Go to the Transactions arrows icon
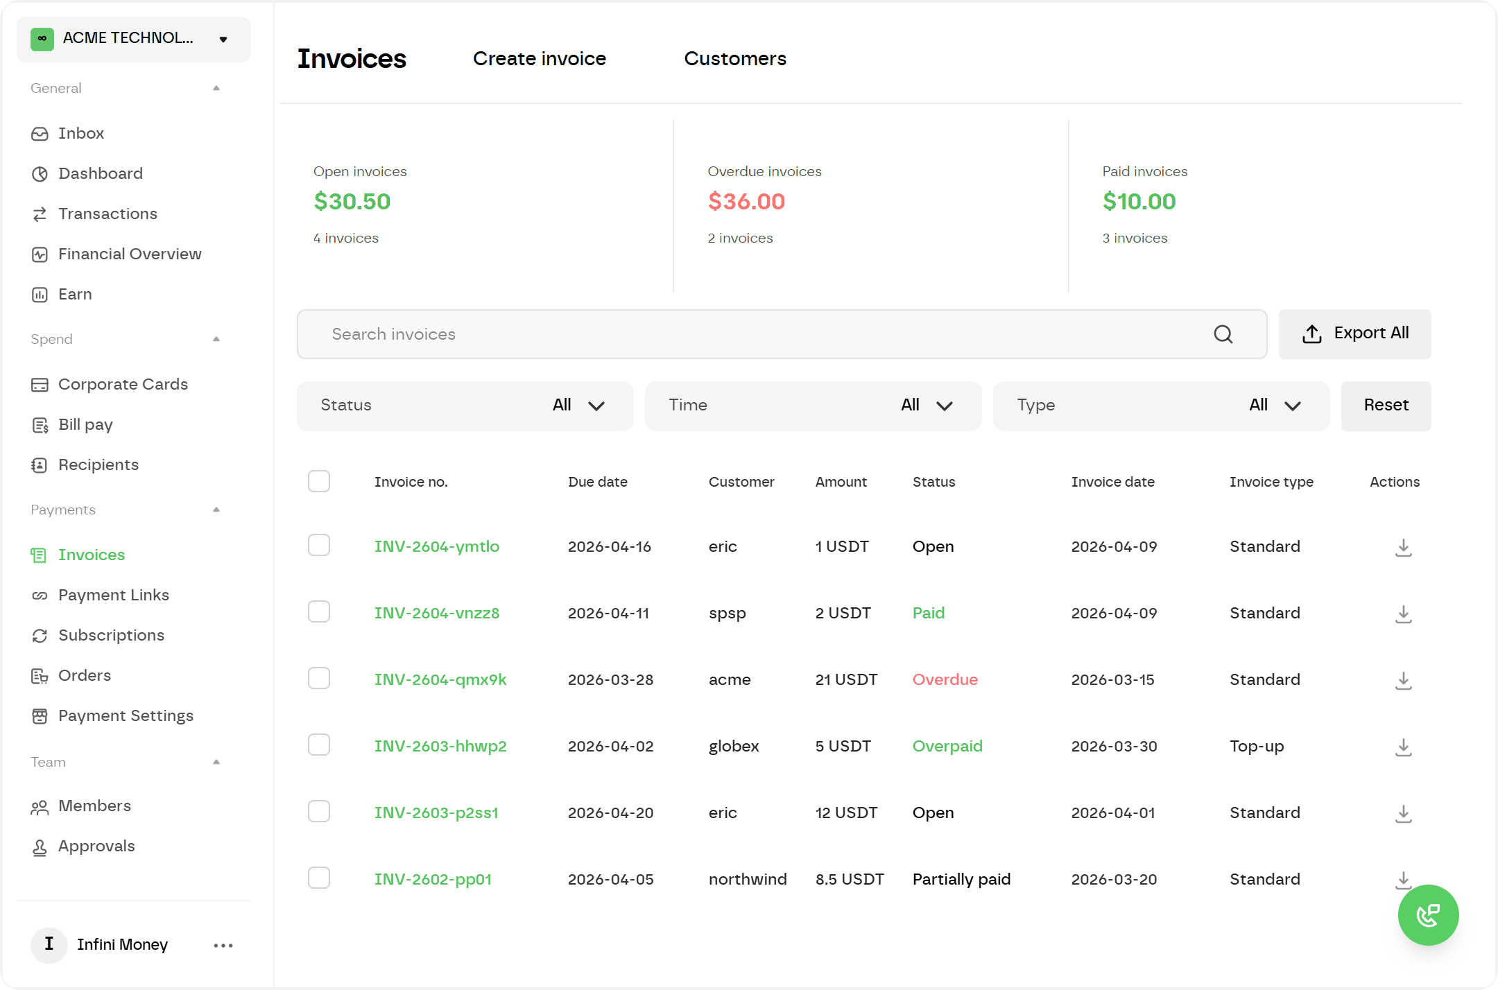1498x990 pixels. (x=40, y=214)
